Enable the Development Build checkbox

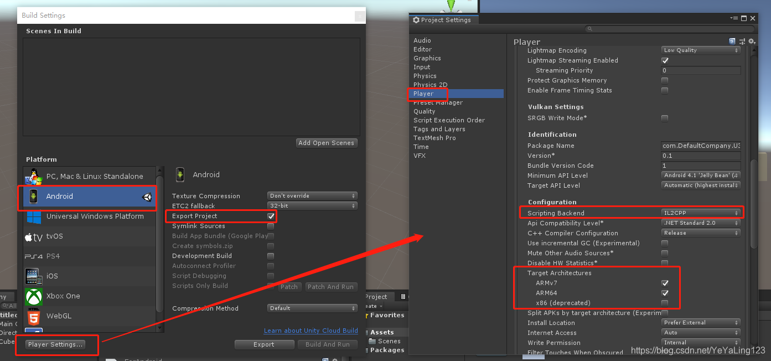[x=271, y=256]
